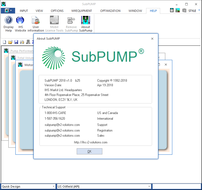Select the OPTIMIZATION ribbon tab
The height and width of the screenshot is (190, 202).
pyautogui.click(x=110, y=11)
